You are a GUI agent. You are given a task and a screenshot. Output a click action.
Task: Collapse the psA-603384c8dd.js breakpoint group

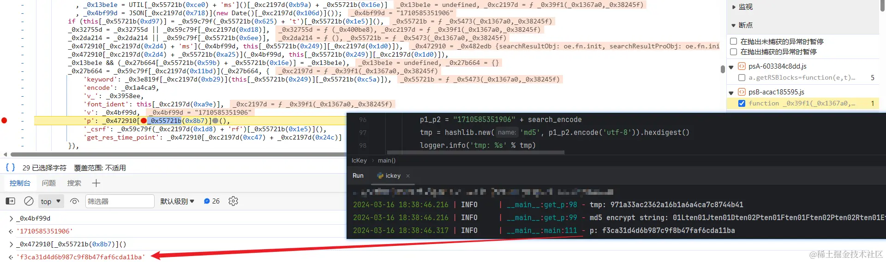click(731, 67)
